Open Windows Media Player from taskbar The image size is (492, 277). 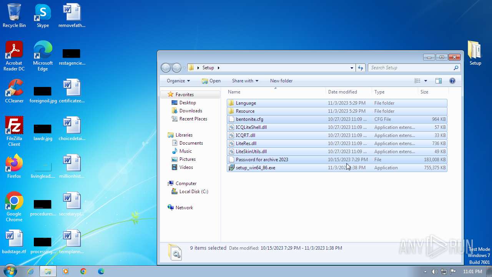pyautogui.click(x=66, y=271)
